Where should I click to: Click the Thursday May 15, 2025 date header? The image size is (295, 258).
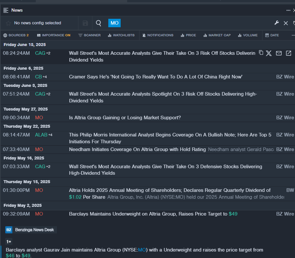tap(27, 182)
